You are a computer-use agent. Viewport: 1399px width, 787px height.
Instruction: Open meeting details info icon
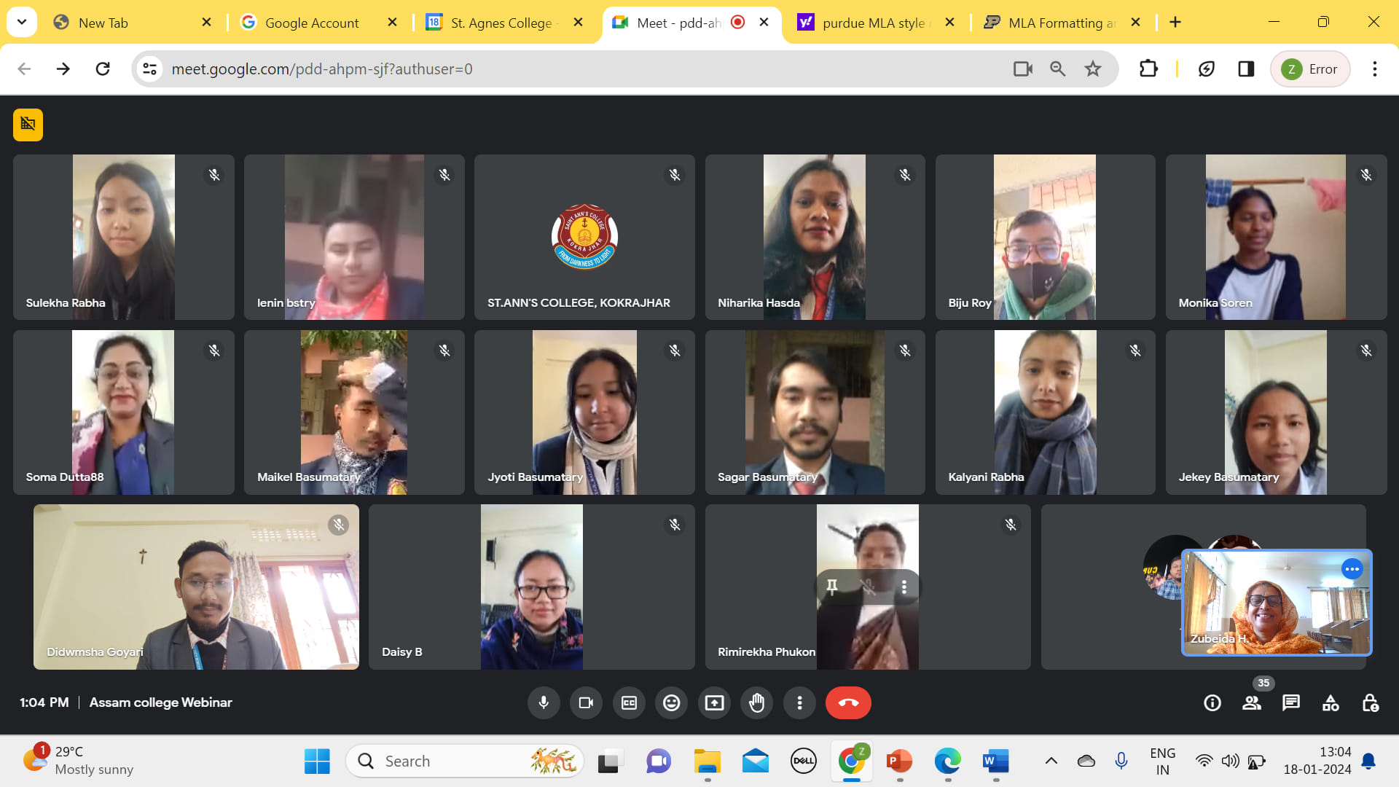pos(1212,702)
